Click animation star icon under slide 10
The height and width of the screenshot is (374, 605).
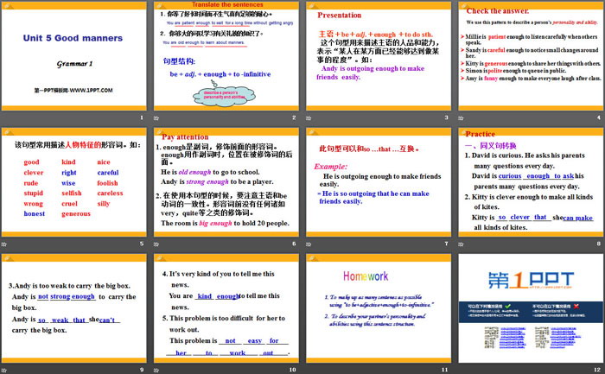click(156, 371)
